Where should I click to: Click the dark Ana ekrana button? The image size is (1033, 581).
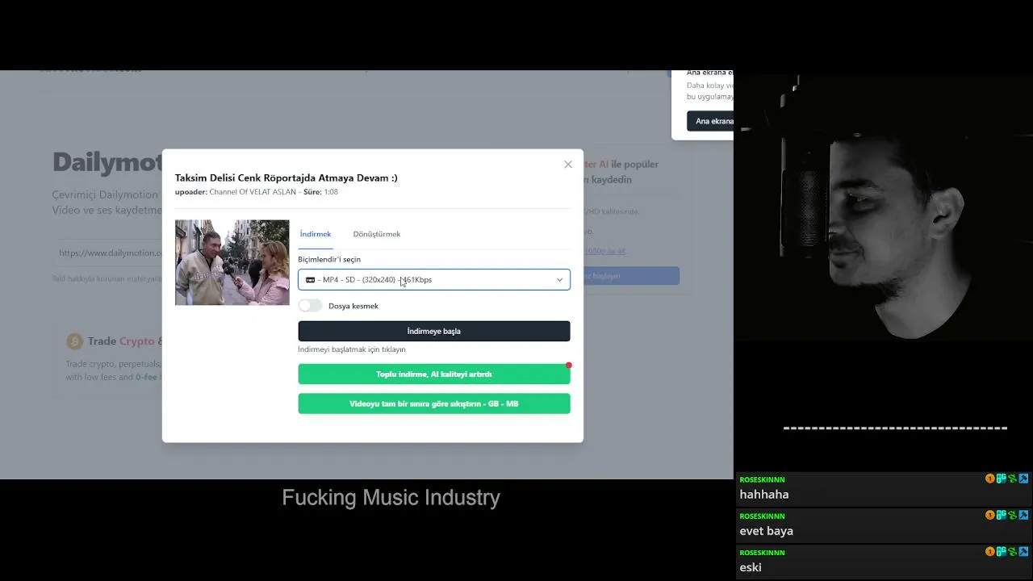click(x=710, y=121)
